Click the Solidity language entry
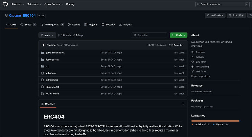The height and width of the screenshot is (137, 252). click(x=201, y=124)
